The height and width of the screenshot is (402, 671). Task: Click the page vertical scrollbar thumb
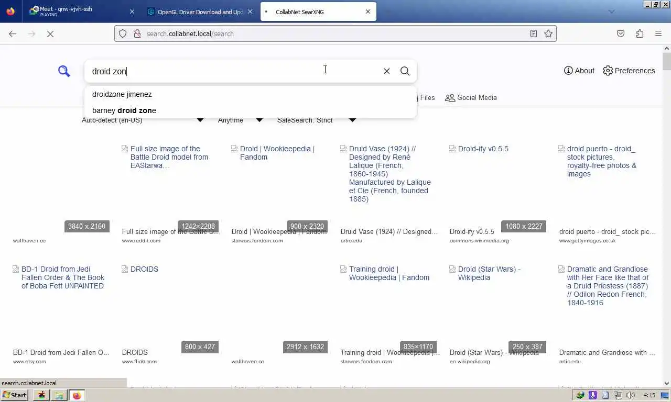pos(666,61)
